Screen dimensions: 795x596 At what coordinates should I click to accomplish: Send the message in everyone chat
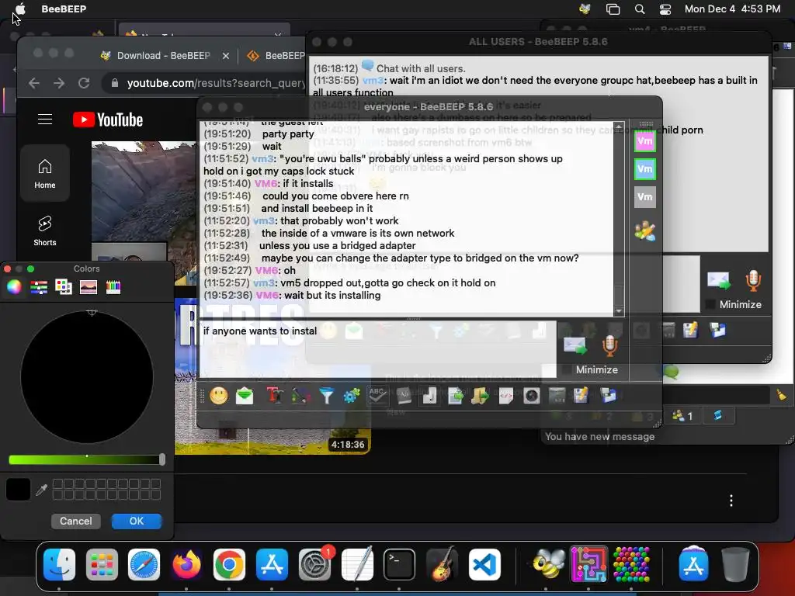[575, 346]
